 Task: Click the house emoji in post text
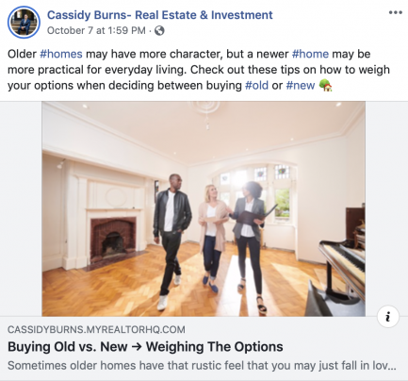pyautogui.click(x=325, y=85)
